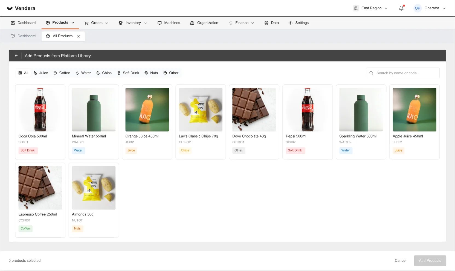The image size is (455, 271).
Task: Click the Orders cart icon
Action: 86,23
